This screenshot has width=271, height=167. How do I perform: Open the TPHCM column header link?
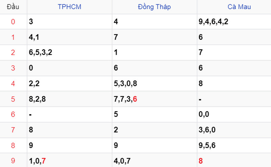pos(69,7)
